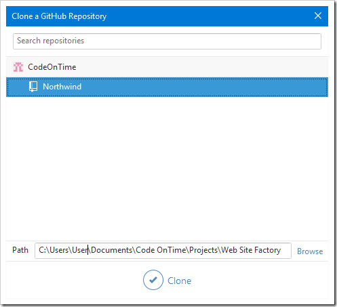Image resolution: width=337 pixels, height=307 pixels.
Task: Place cursor at 'C:\Users' in path field
Action: (54, 250)
